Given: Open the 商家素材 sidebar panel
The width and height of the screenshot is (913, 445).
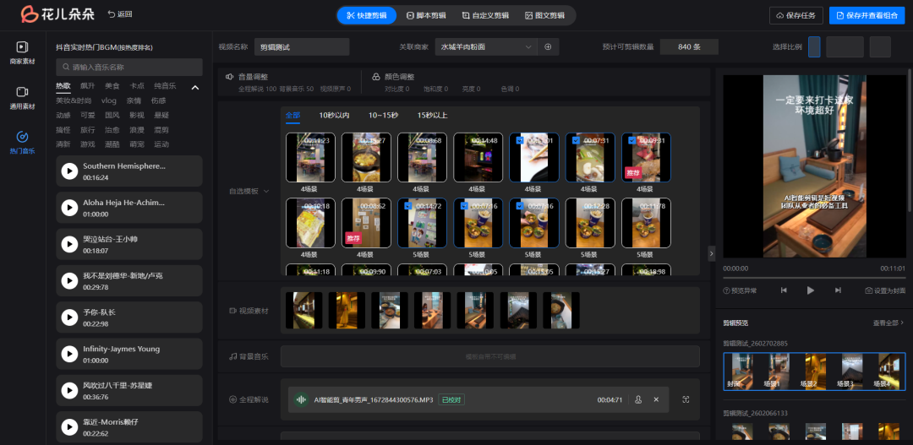Looking at the screenshot, I should click(22, 52).
